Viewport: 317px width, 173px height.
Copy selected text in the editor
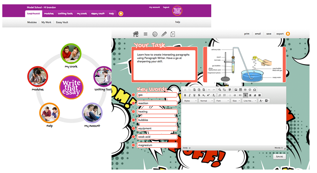click(190, 90)
